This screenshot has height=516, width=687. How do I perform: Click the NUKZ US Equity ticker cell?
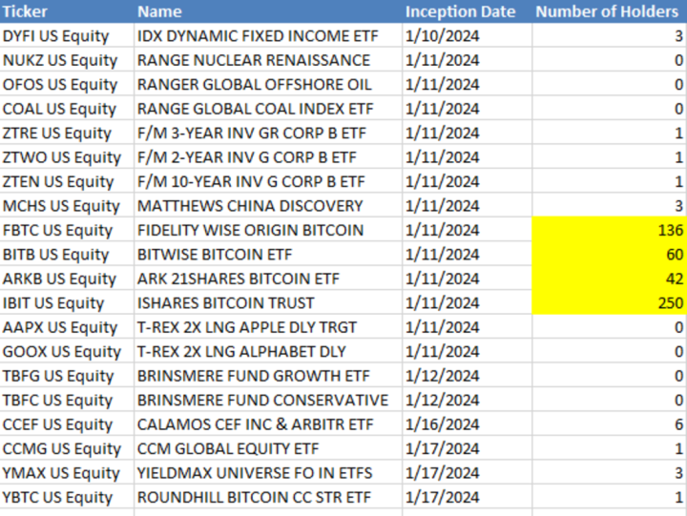[x=67, y=59]
